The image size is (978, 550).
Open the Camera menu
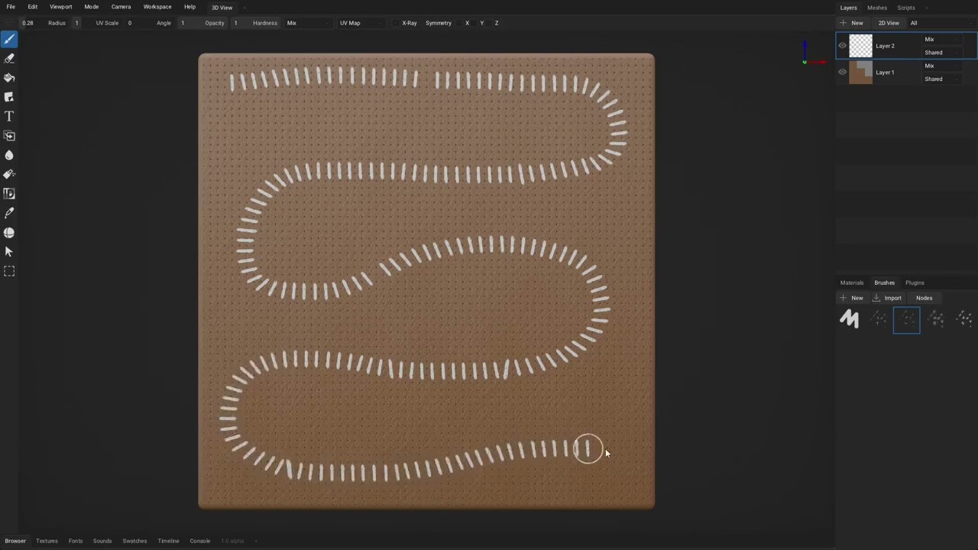tap(121, 7)
